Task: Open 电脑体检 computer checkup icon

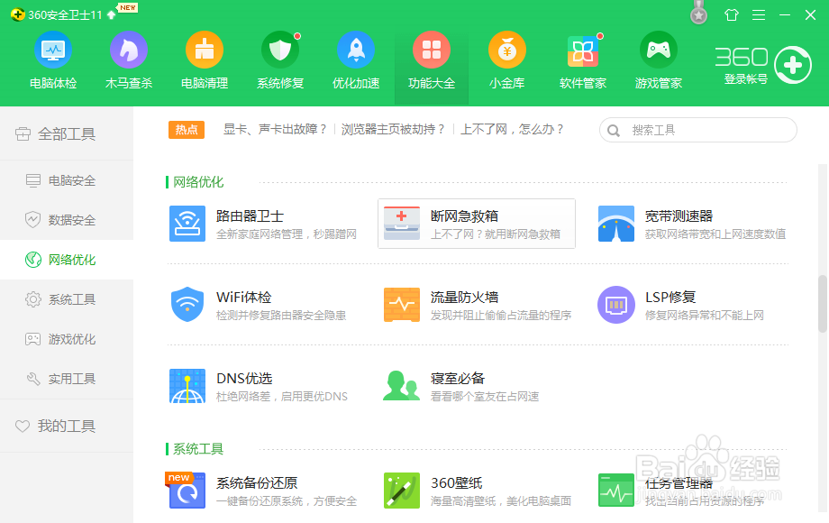Action: pyautogui.click(x=53, y=50)
